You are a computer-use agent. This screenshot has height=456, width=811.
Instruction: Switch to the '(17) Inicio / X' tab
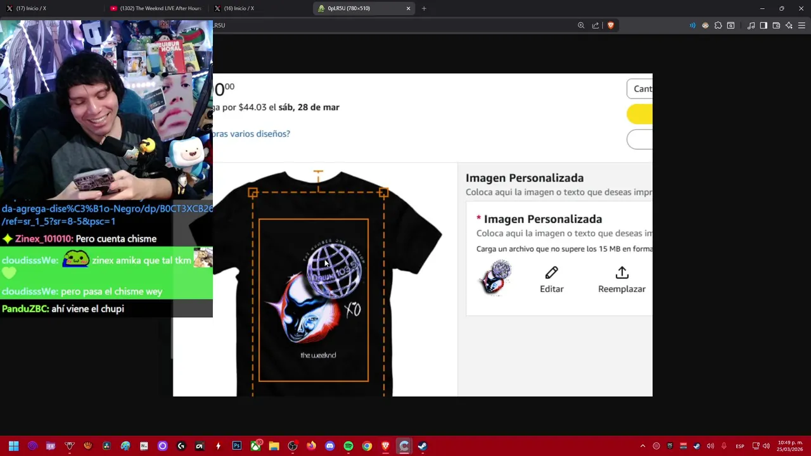pos(52,8)
